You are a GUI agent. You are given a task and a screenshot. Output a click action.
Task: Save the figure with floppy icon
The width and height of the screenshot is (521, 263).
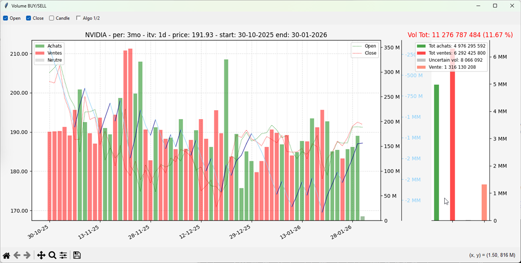(x=77, y=255)
